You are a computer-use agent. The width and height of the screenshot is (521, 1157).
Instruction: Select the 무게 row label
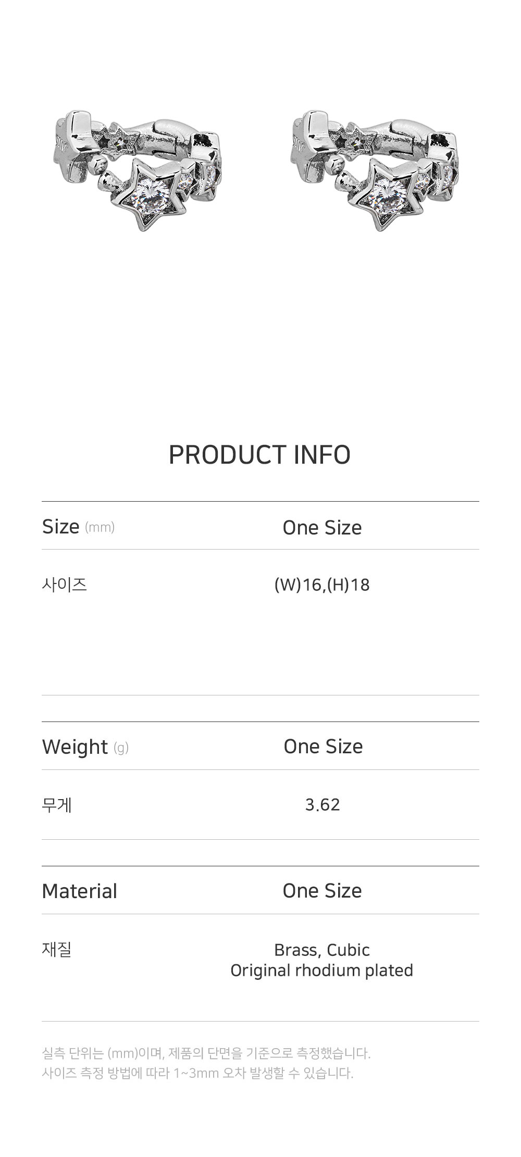click(x=57, y=805)
